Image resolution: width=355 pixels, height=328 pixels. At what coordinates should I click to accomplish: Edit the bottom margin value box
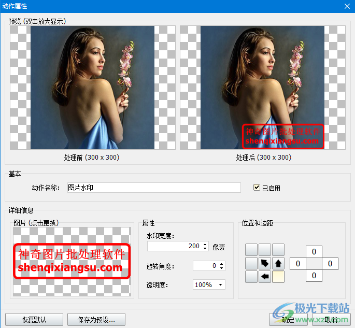click(x=314, y=276)
